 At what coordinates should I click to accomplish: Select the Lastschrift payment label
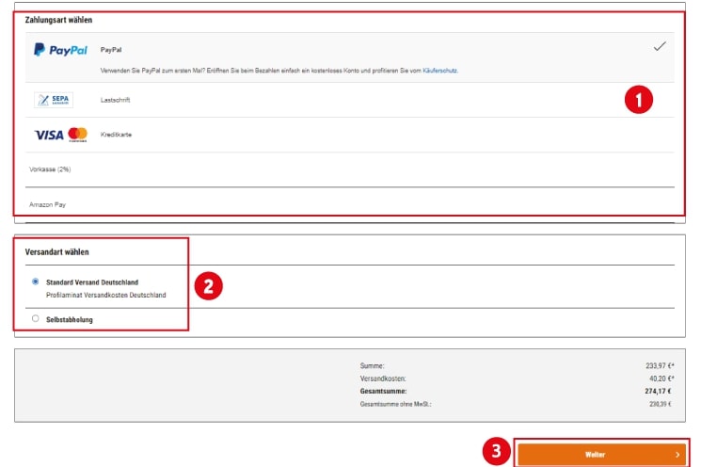(x=117, y=100)
